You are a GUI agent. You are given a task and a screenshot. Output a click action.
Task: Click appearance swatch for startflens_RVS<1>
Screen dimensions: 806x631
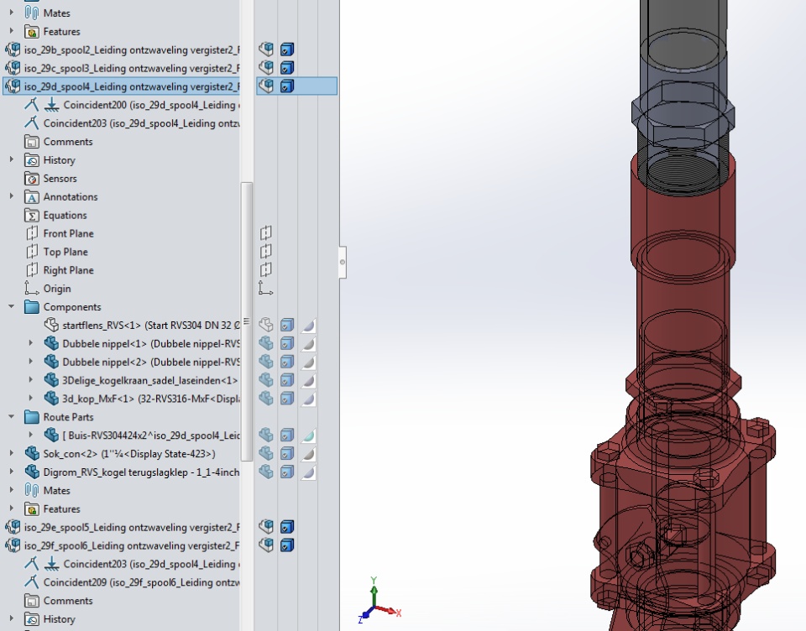pyautogui.click(x=308, y=326)
